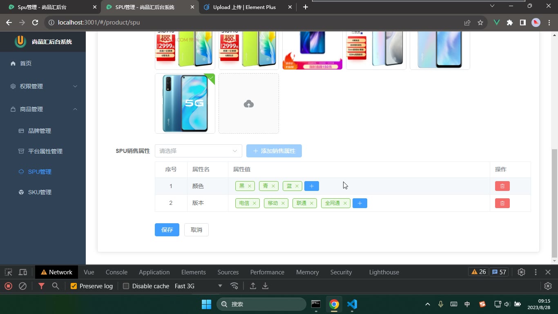Toggle the DevTools inspect element picker

click(x=9, y=272)
